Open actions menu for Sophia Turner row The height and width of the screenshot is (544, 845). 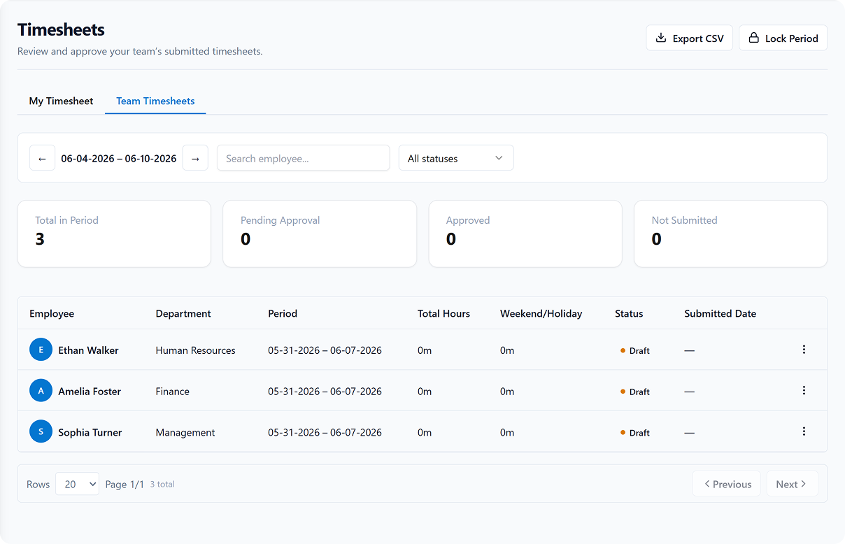[x=804, y=431]
